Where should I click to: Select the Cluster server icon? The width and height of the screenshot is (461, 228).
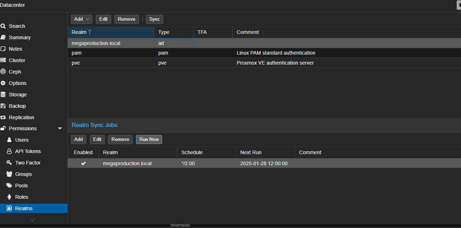[3, 60]
